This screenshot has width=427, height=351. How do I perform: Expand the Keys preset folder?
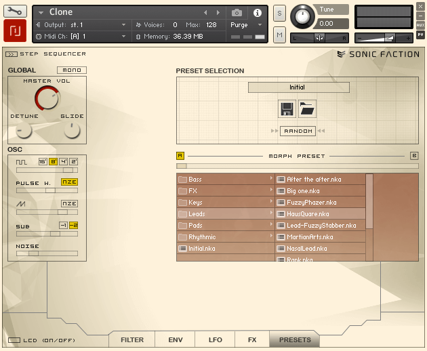(x=271, y=201)
